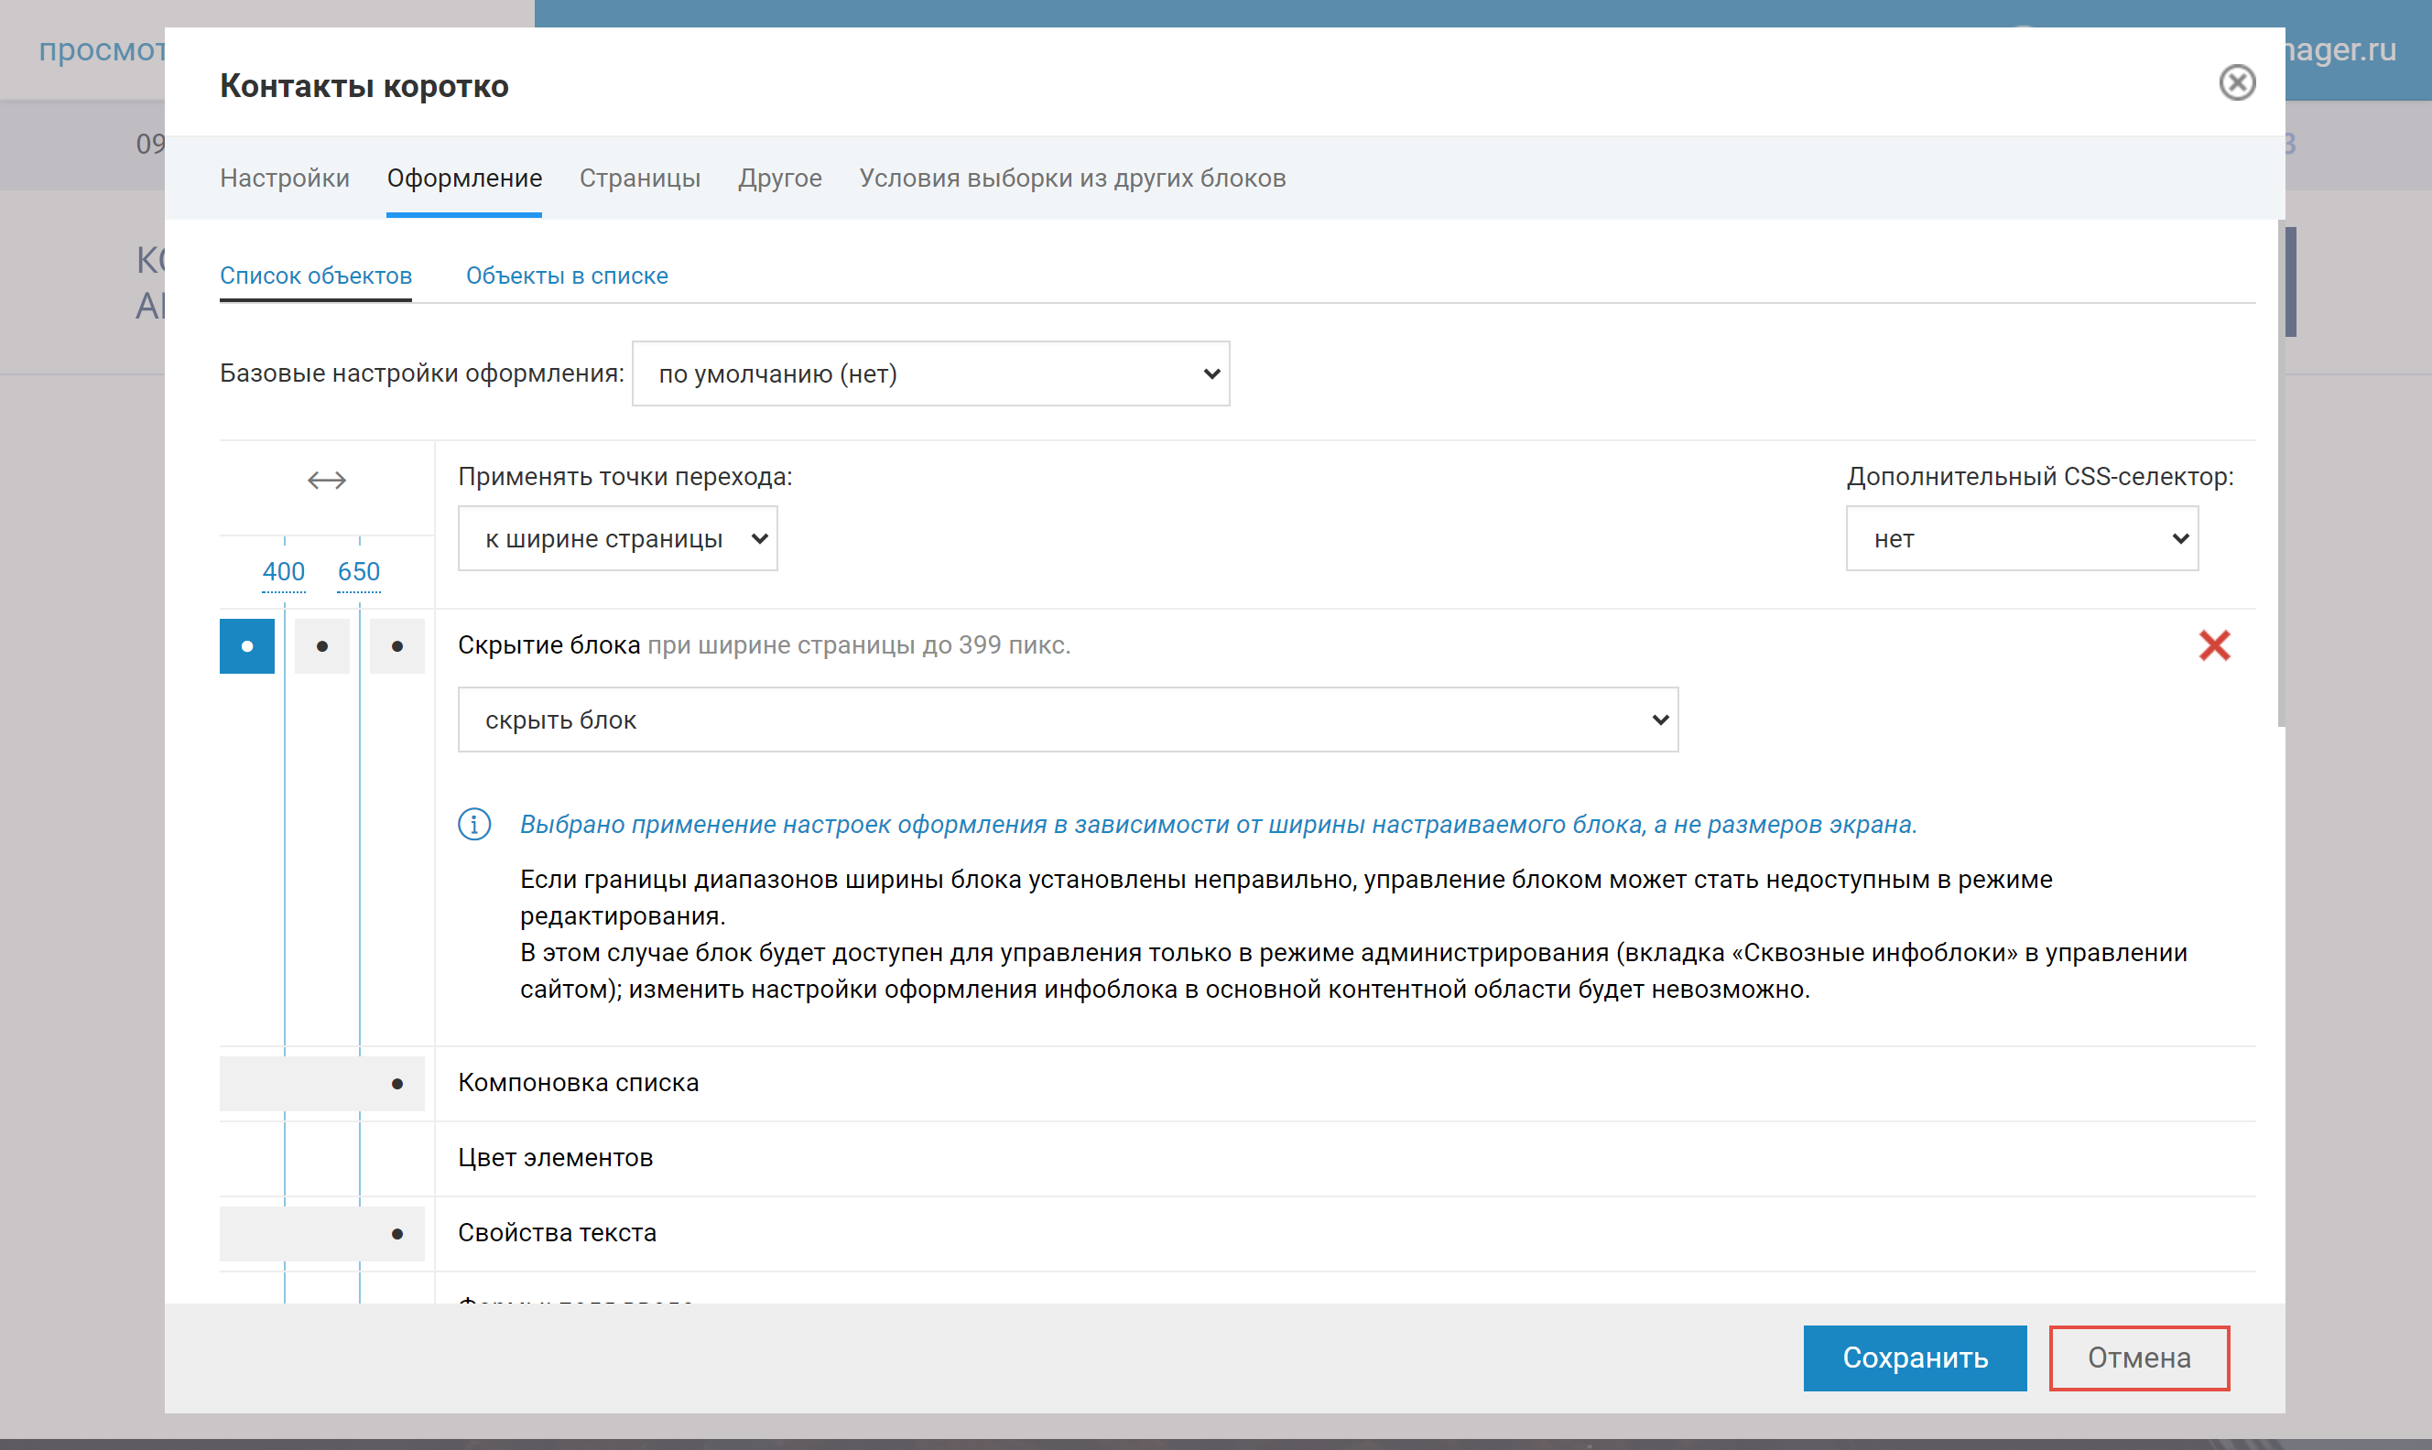Close the dialog with the circled X

tap(2236, 83)
